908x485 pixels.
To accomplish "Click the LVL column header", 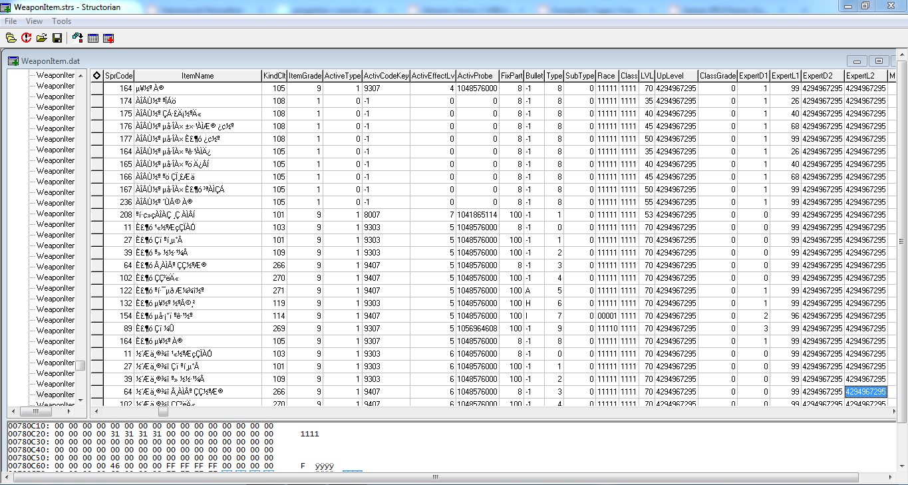I will [x=647, y=76].
